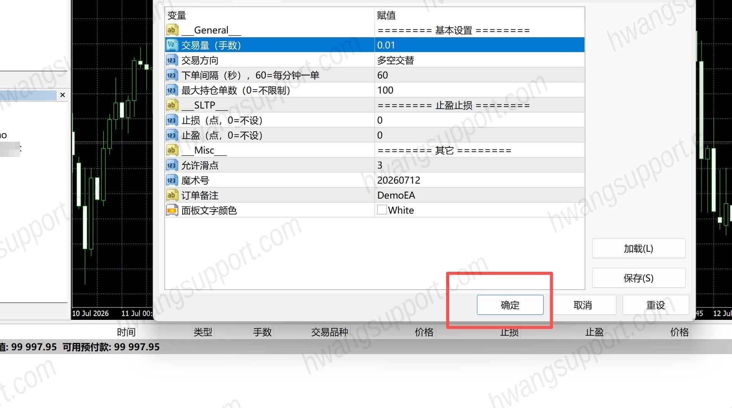Click the 手数 column in terminal panel
The image size is (732, 408).
pos(262,332)
